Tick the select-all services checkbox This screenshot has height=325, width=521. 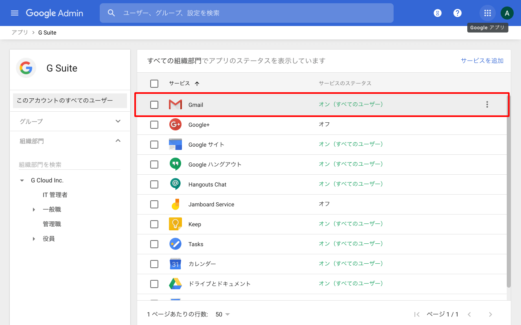(x=154, y=84)
